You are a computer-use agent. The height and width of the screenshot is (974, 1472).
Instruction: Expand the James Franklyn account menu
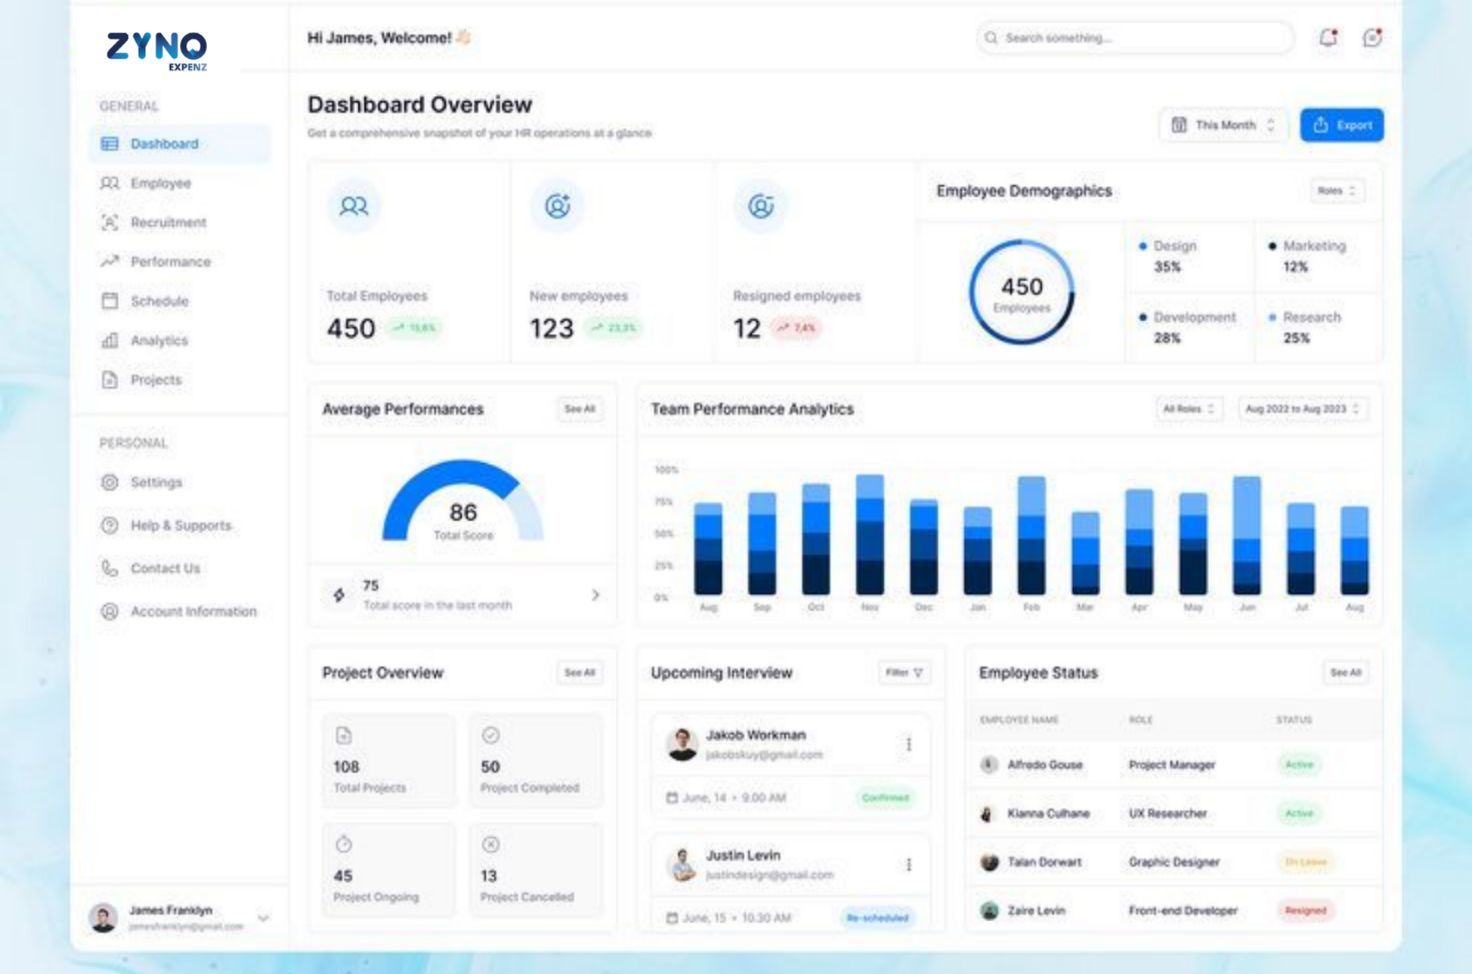tap(264, 918)
